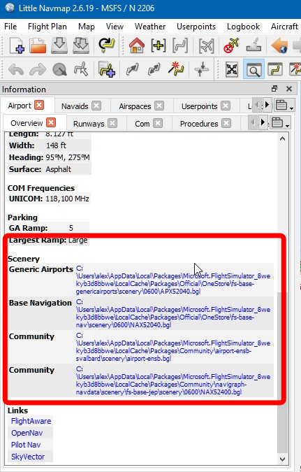Open the SkyVector link

[28, 457]
